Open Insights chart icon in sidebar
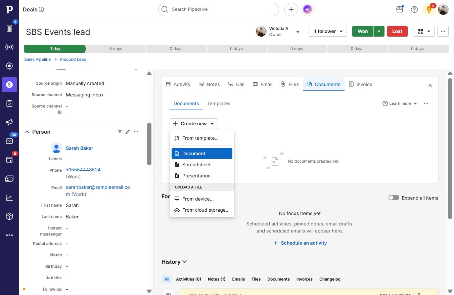 pyautogui.click(x=9, y=198)
